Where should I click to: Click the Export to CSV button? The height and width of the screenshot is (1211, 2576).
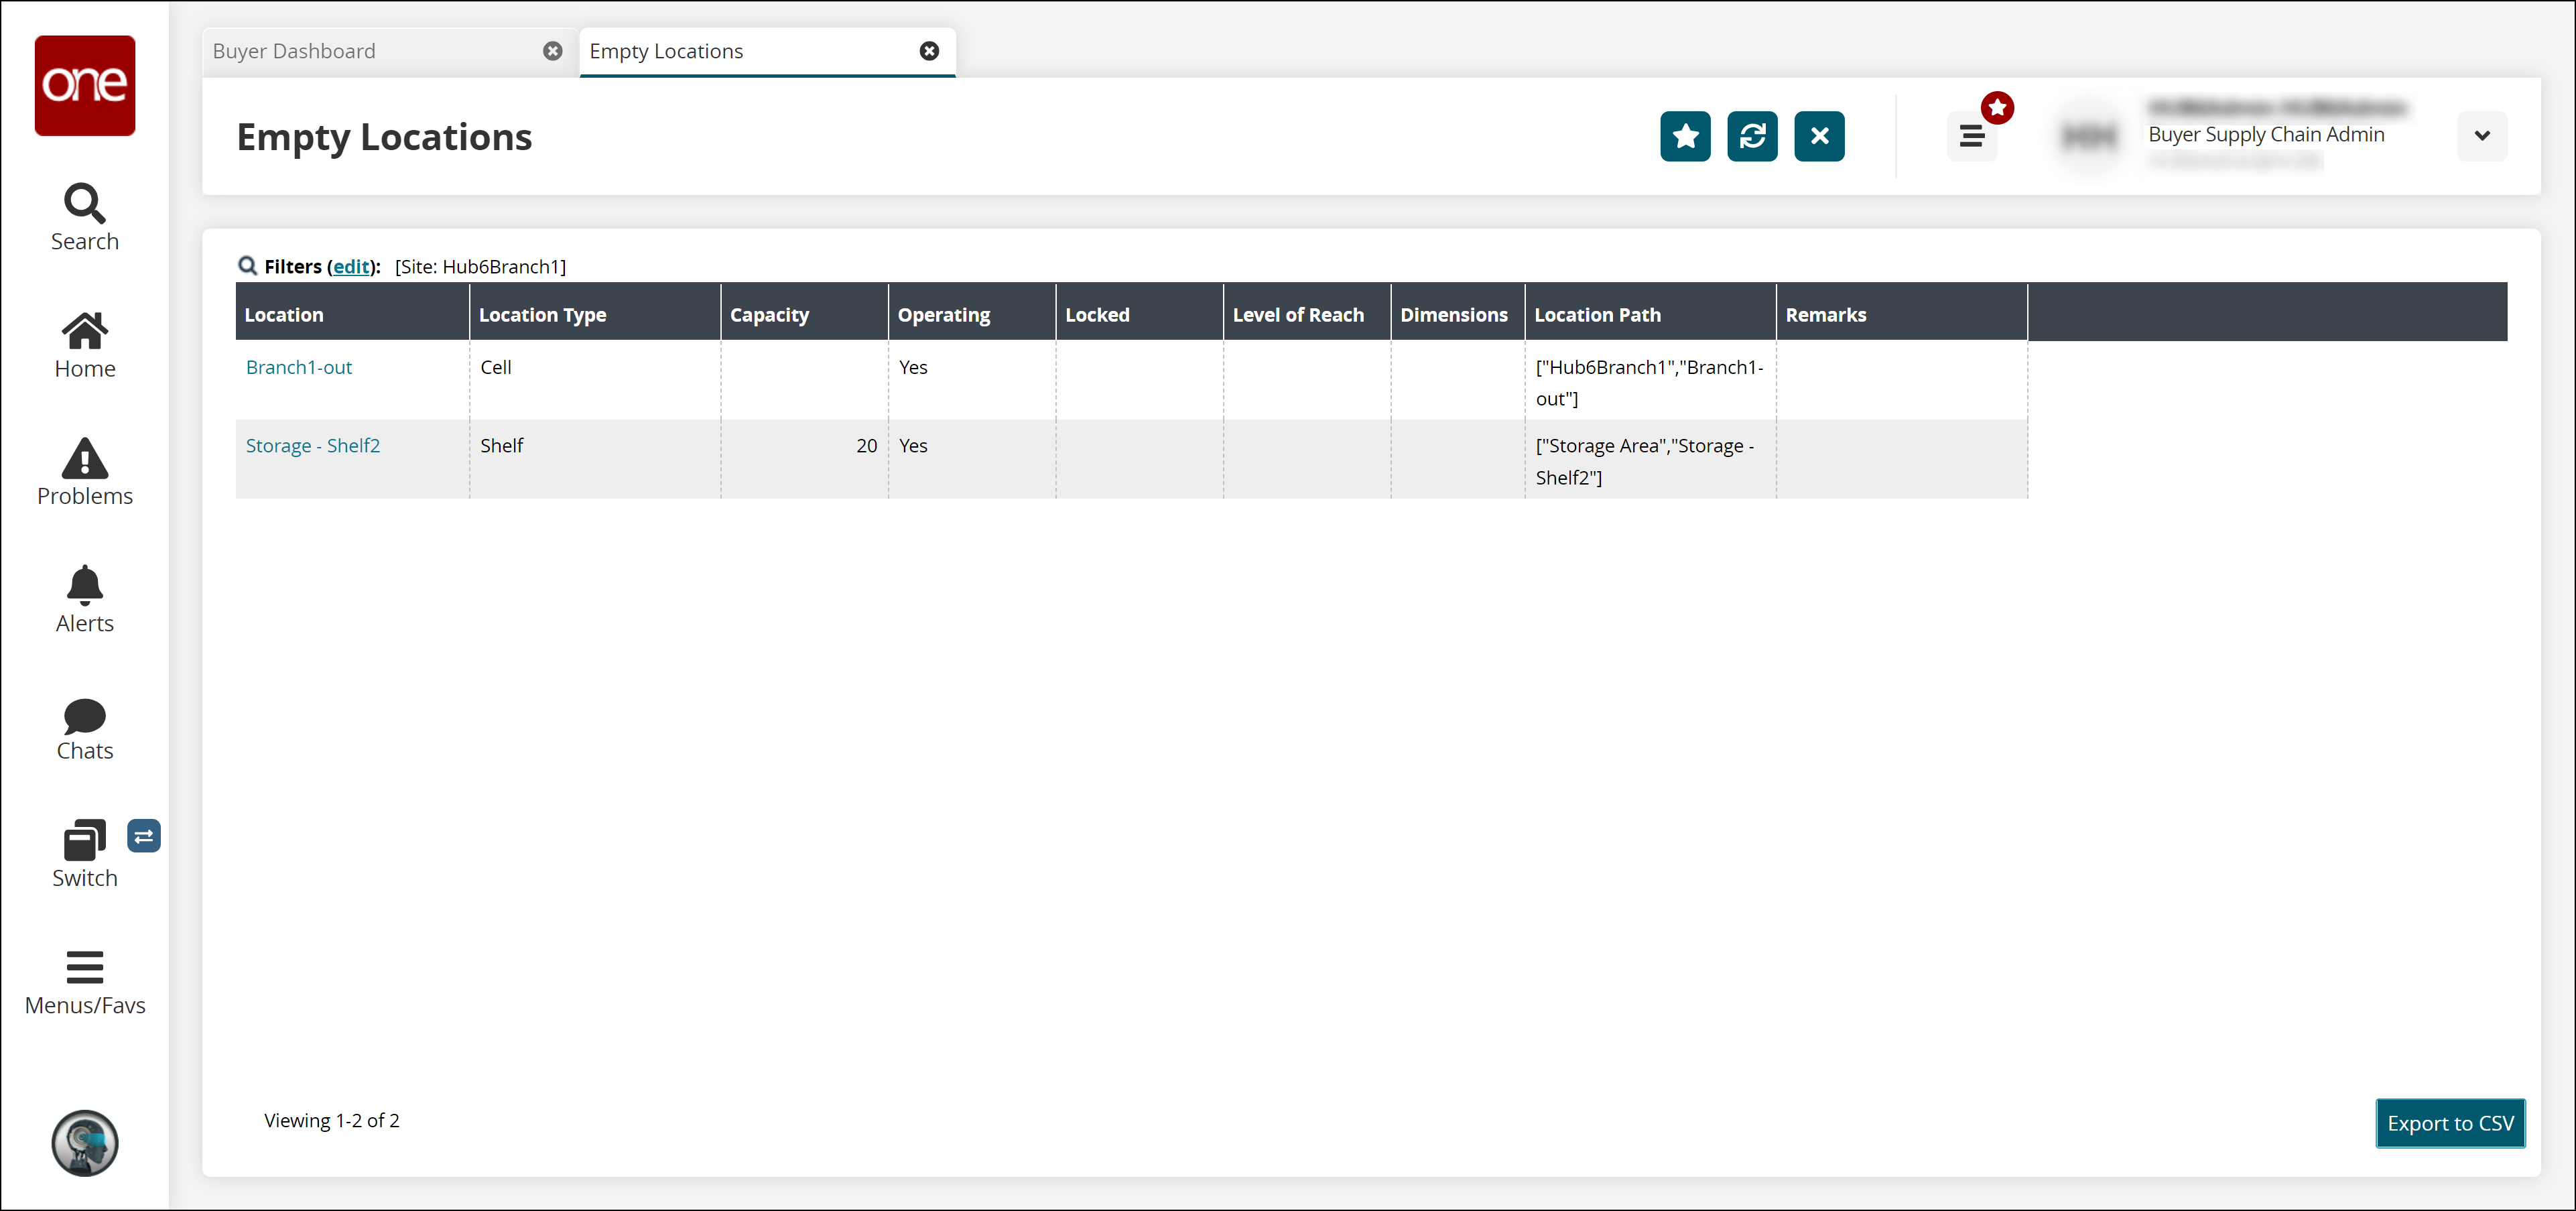coord(2449,1123)
